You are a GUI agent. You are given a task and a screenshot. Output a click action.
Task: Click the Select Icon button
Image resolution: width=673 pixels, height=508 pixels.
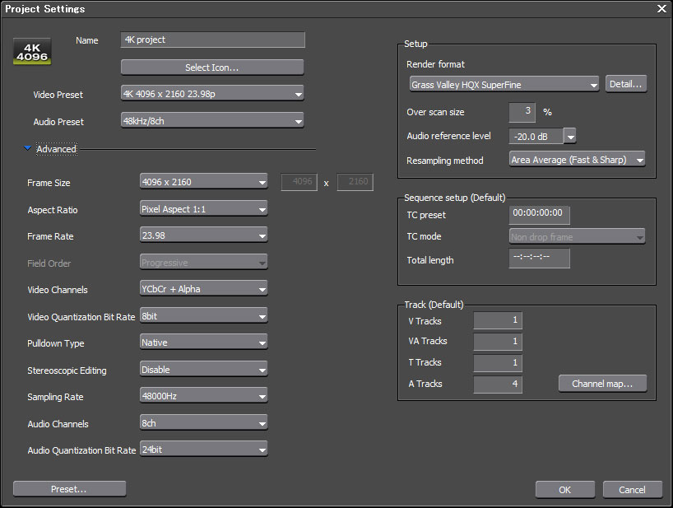[x=212, y=68]
